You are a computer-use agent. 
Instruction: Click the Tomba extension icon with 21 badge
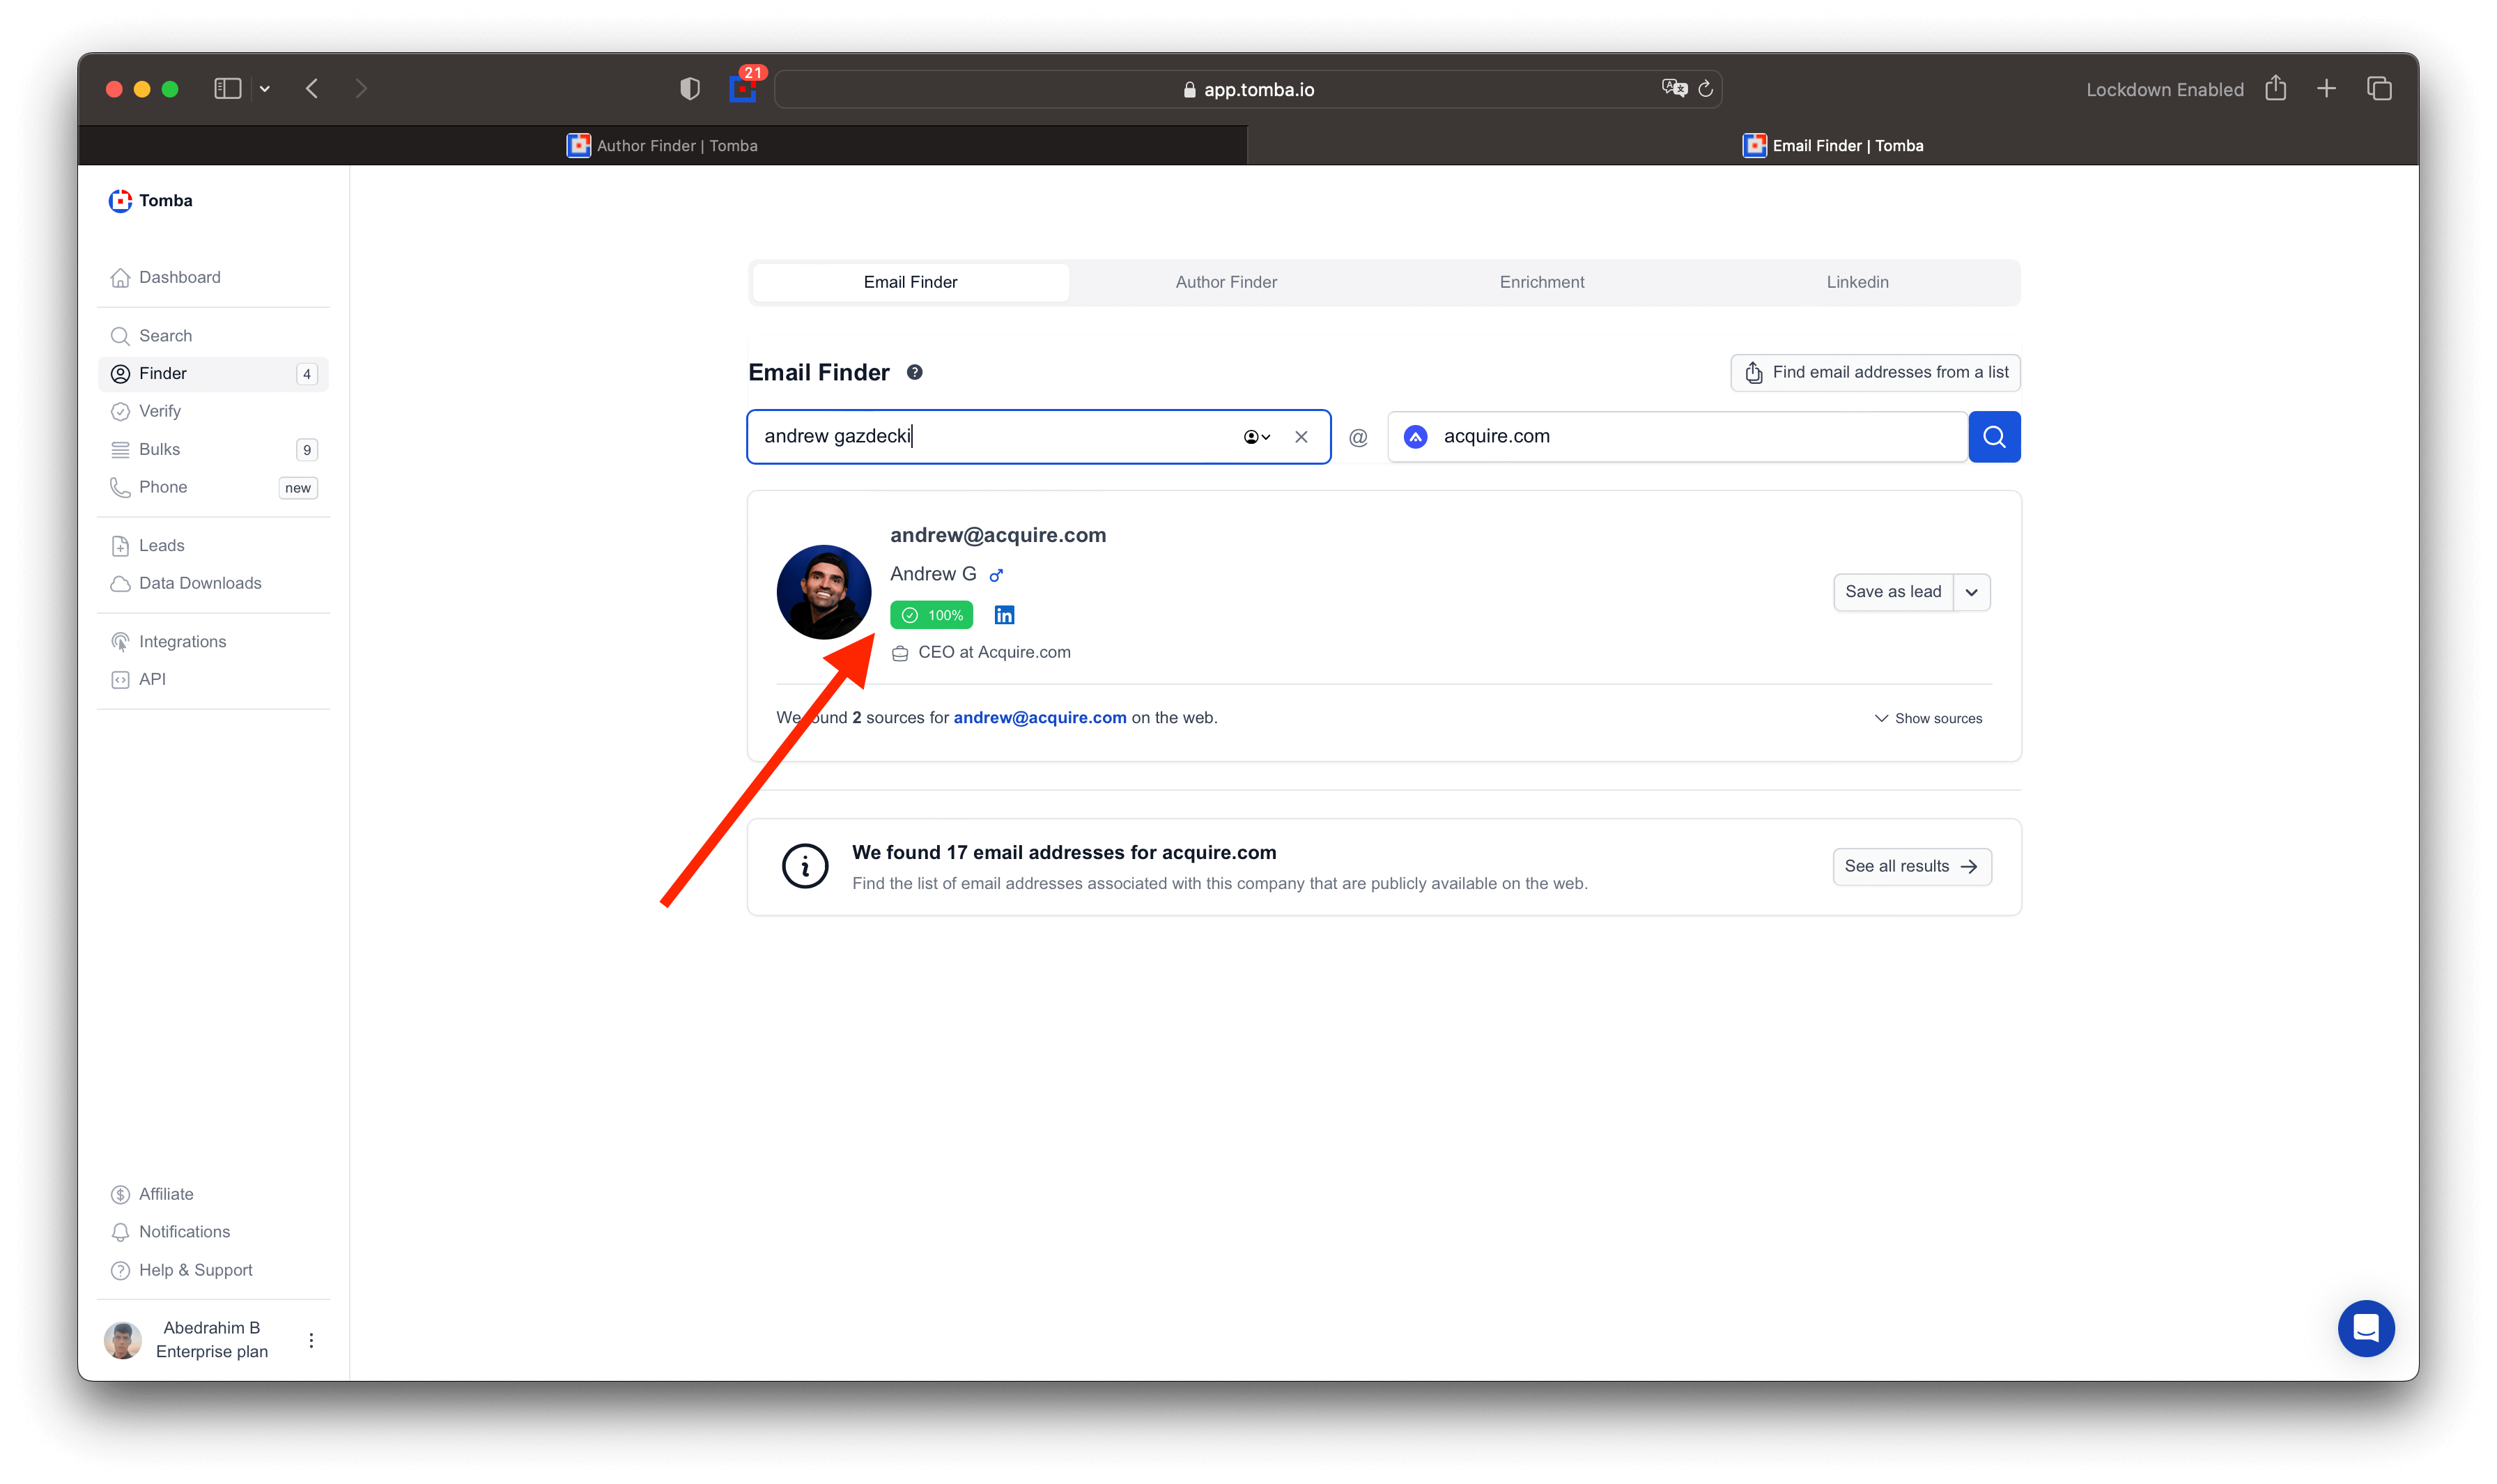(x=744, y=86)
